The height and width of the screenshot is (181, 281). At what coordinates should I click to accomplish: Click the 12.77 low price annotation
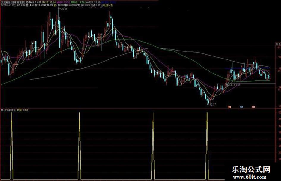[x=213, y=105]
